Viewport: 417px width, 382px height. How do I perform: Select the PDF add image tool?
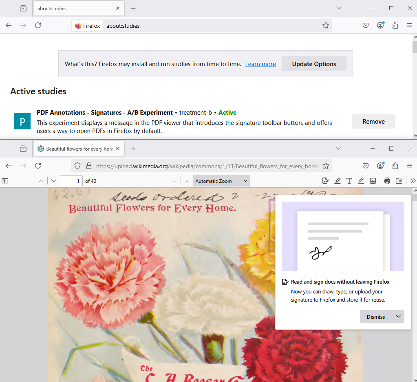373,181
